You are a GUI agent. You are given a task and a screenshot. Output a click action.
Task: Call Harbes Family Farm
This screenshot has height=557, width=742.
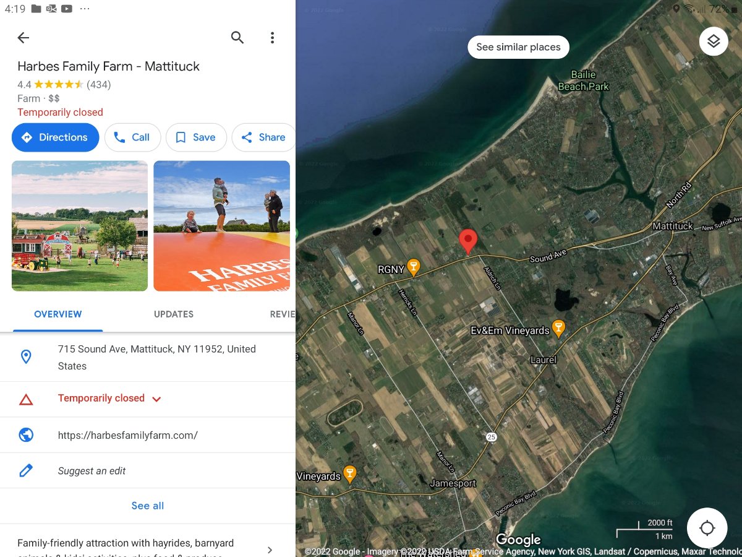click(132, 137)
